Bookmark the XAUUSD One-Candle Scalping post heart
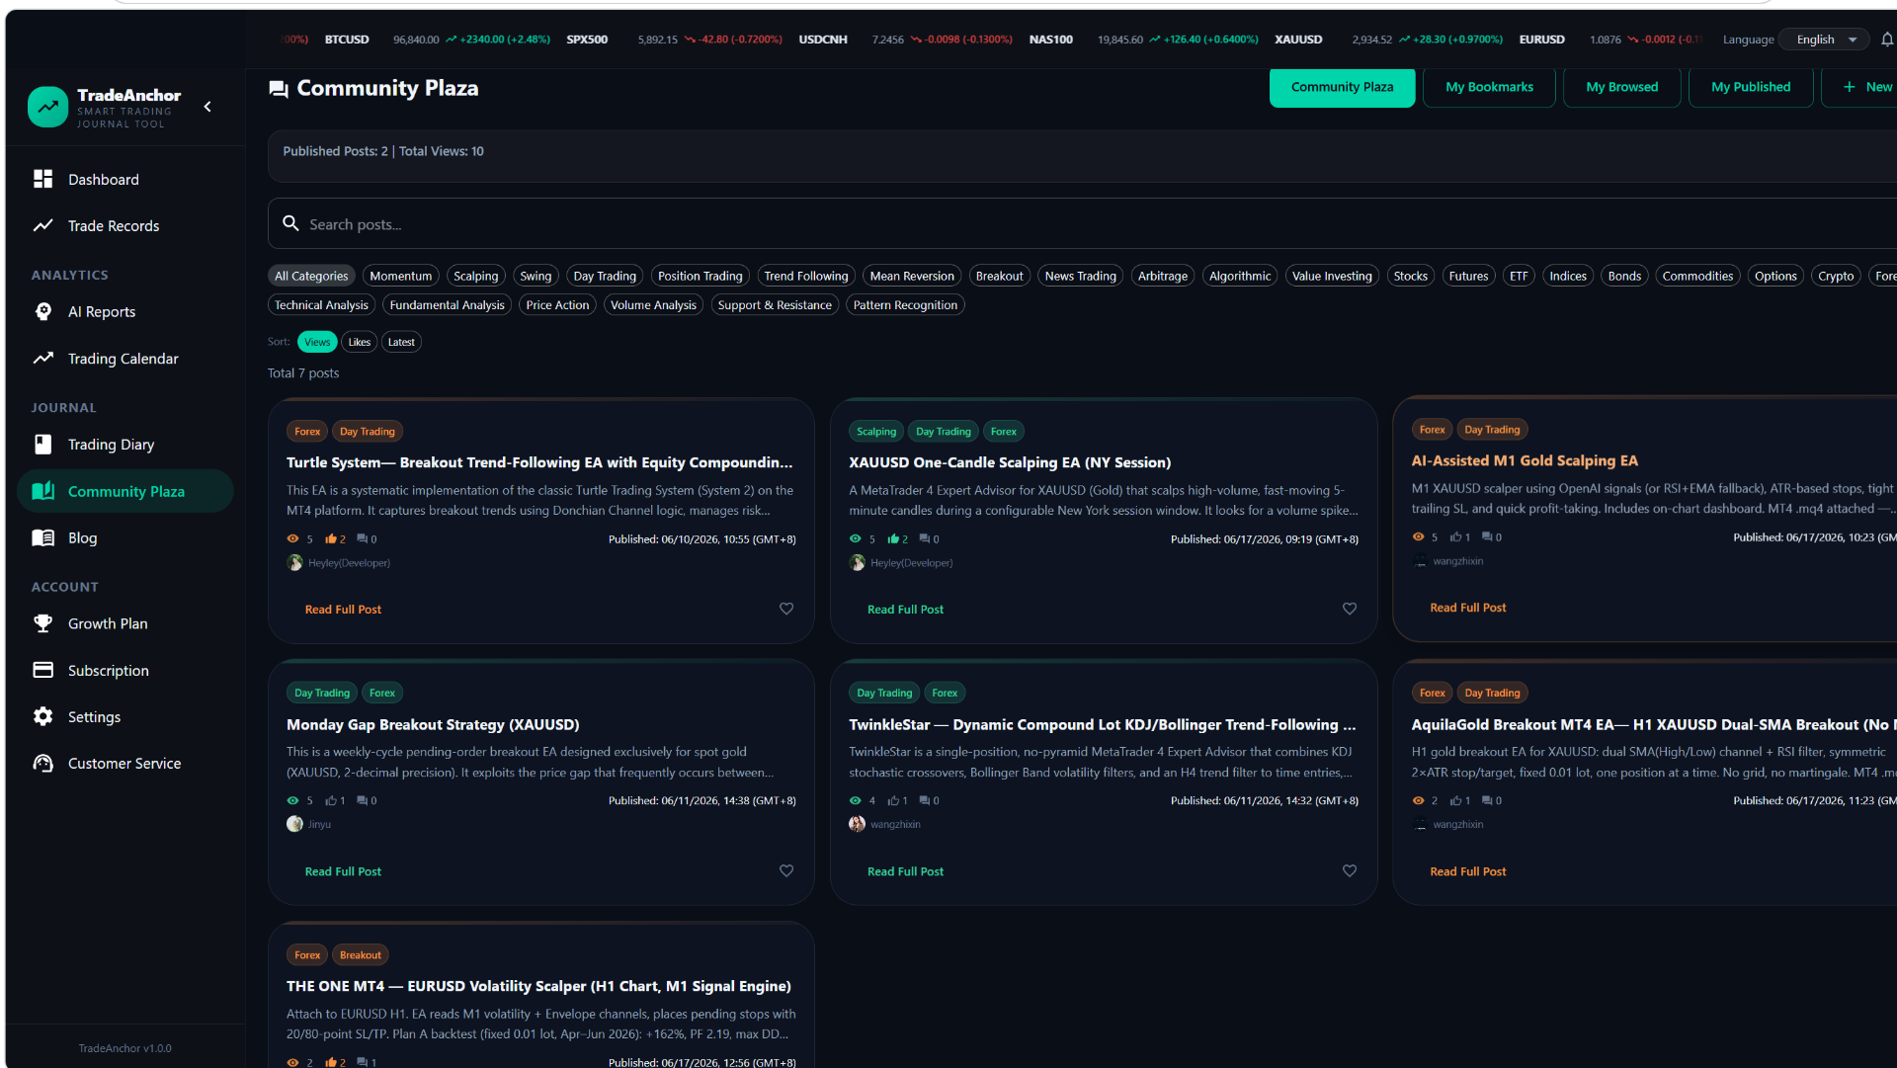1897x1068 pixels. point(1350,609)
